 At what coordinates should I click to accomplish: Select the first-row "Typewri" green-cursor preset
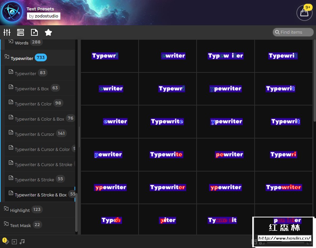coord(110,56)
